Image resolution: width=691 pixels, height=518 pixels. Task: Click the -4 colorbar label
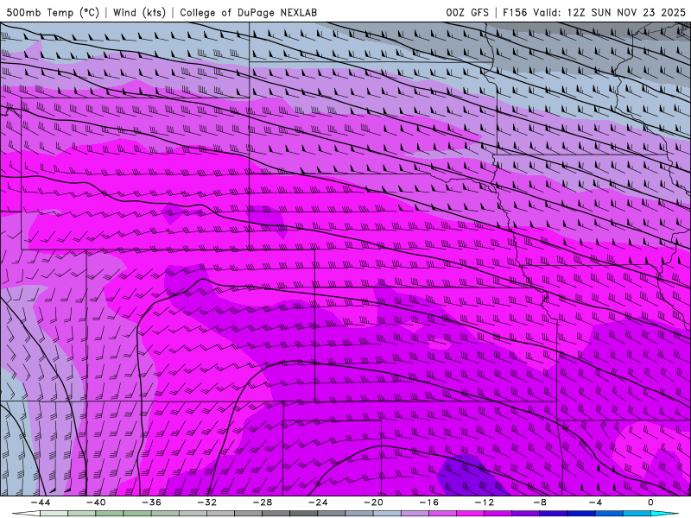(596, 502)
